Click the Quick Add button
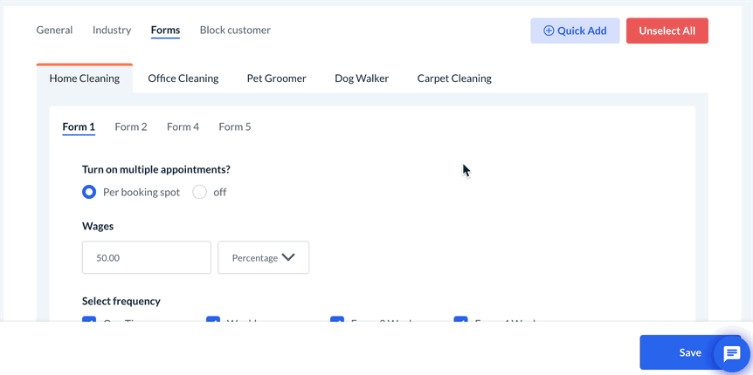 click(x=575, y=31)
